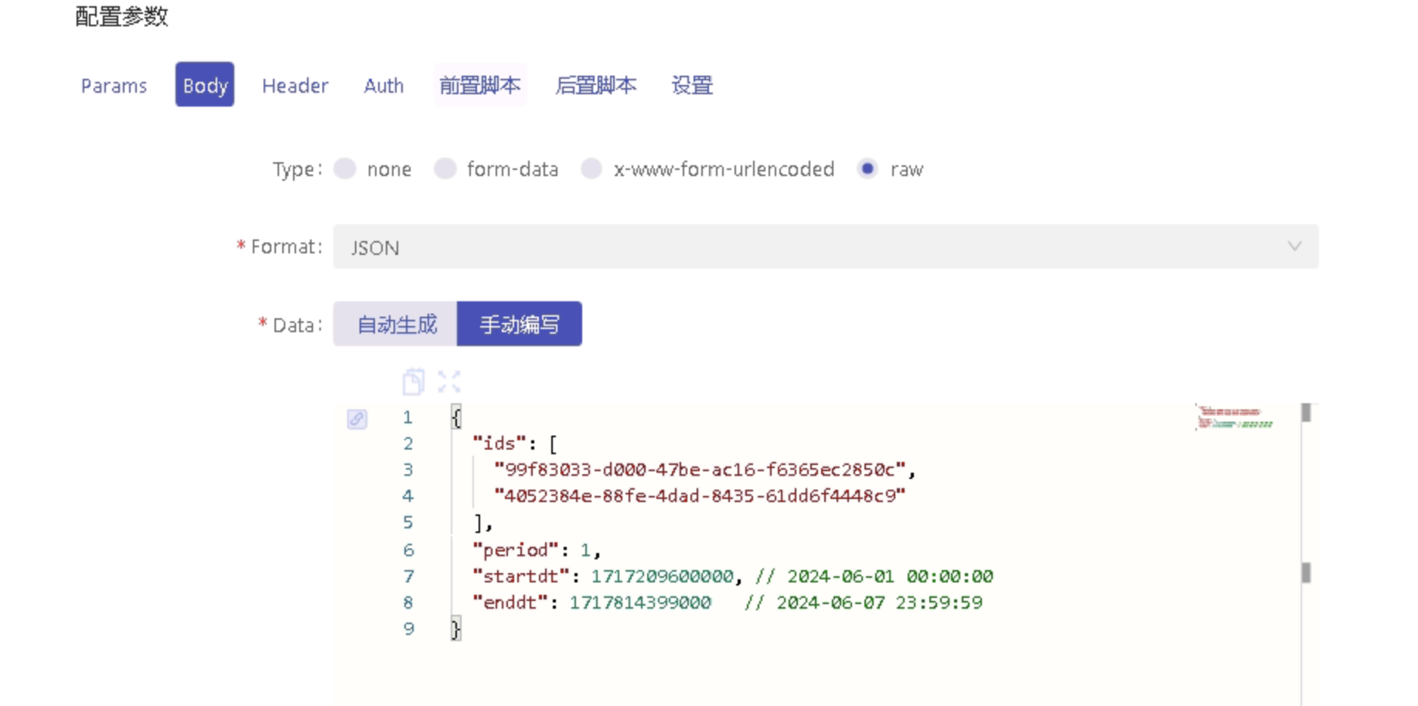Click the startdt value 1717209600000

(x=662, y=576)
